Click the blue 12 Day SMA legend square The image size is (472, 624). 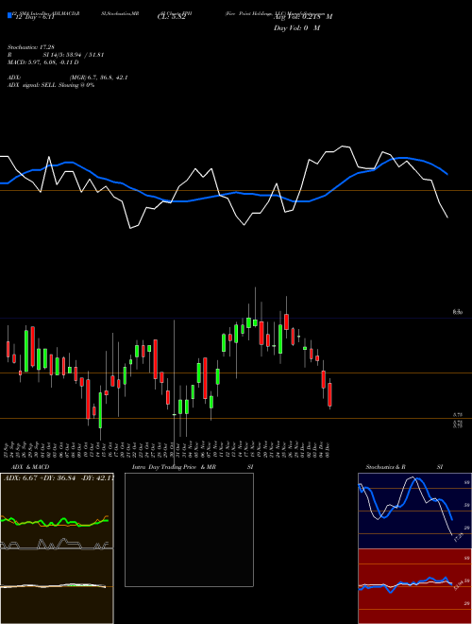(9, 15)
